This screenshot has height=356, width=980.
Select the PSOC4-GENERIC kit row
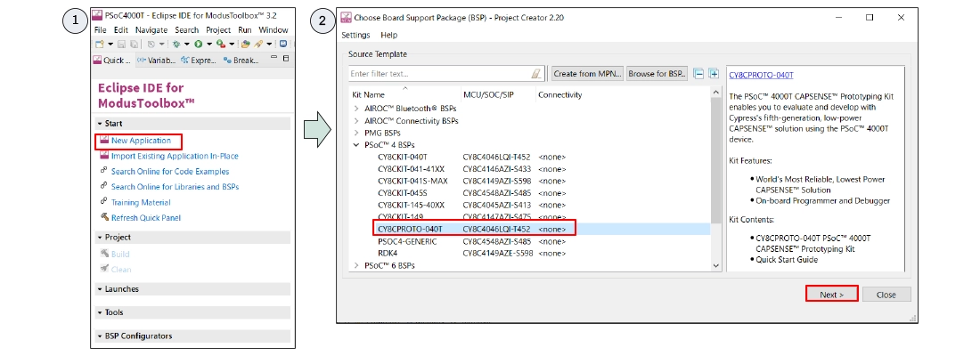click(530, 241)
